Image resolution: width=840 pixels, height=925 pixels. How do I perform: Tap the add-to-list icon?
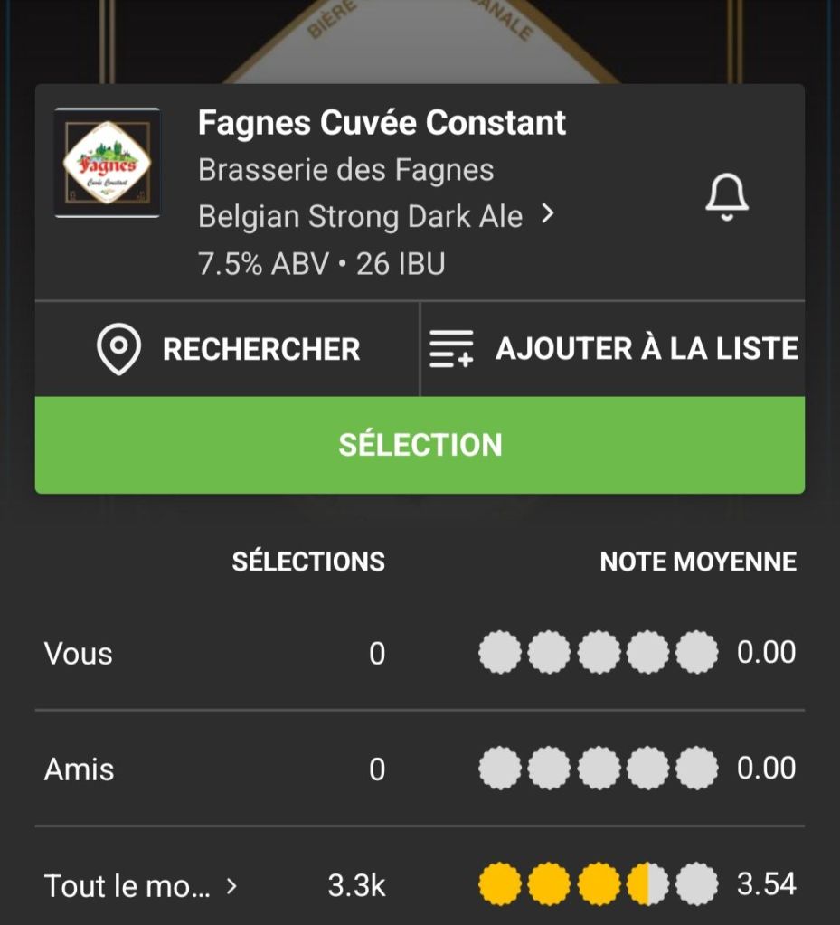(x=451, y=349)
